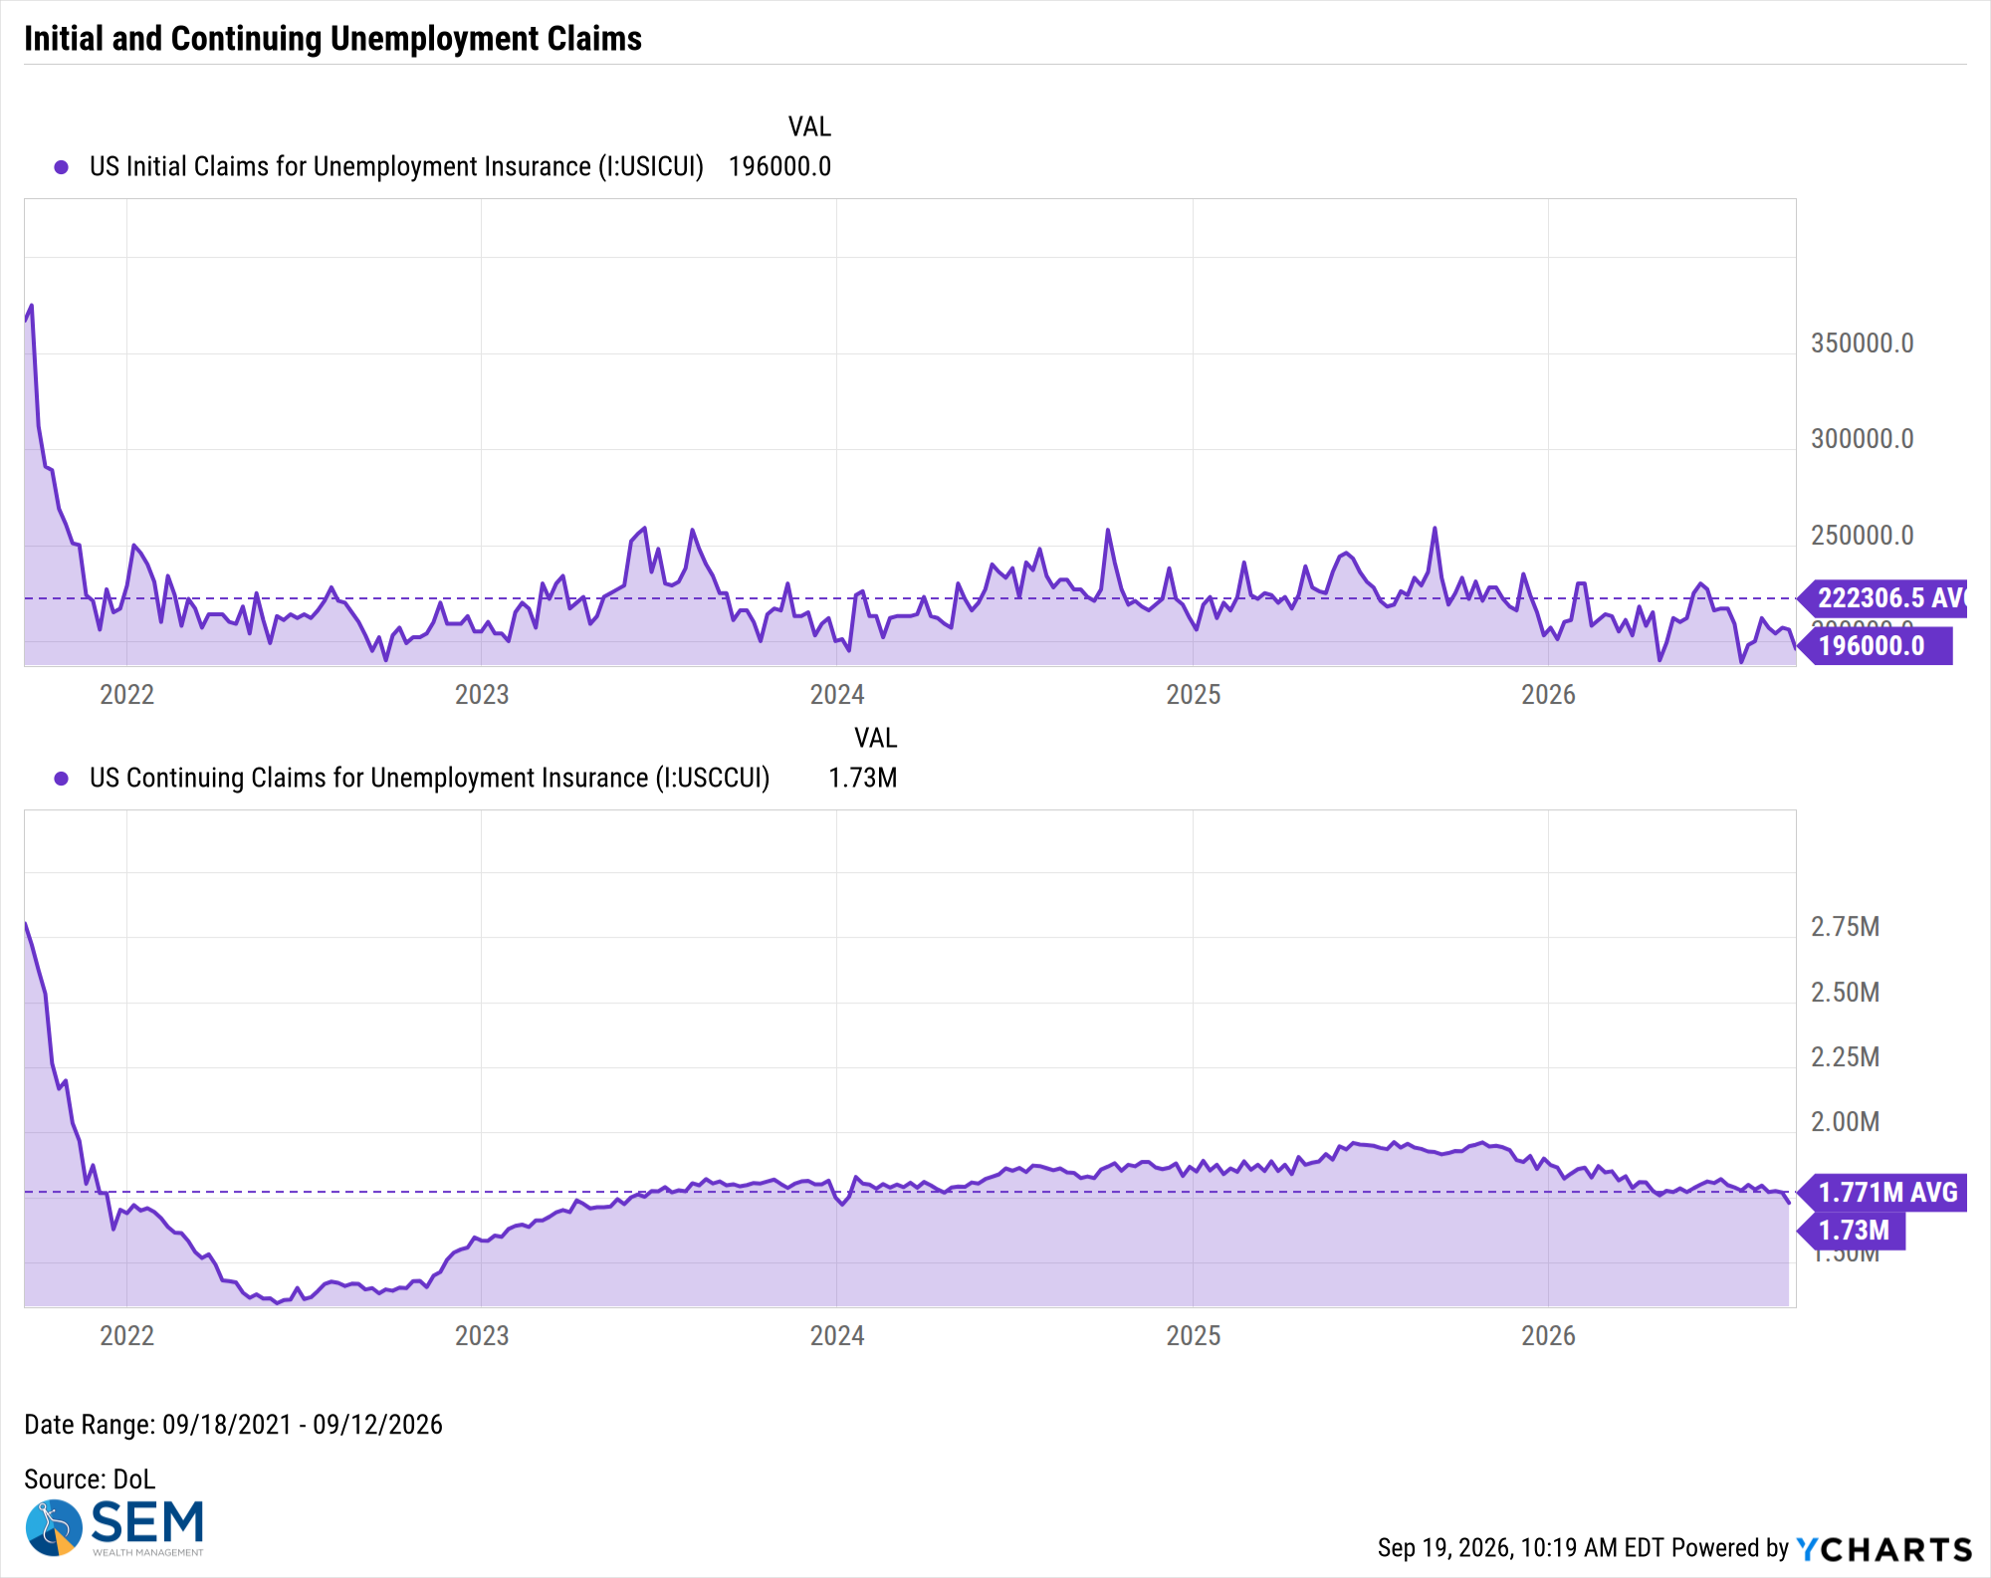The image size is (1991, 1578).
Task: Click the 2023 x-axis label on the bottom chart
Action: coord(482,1336)
